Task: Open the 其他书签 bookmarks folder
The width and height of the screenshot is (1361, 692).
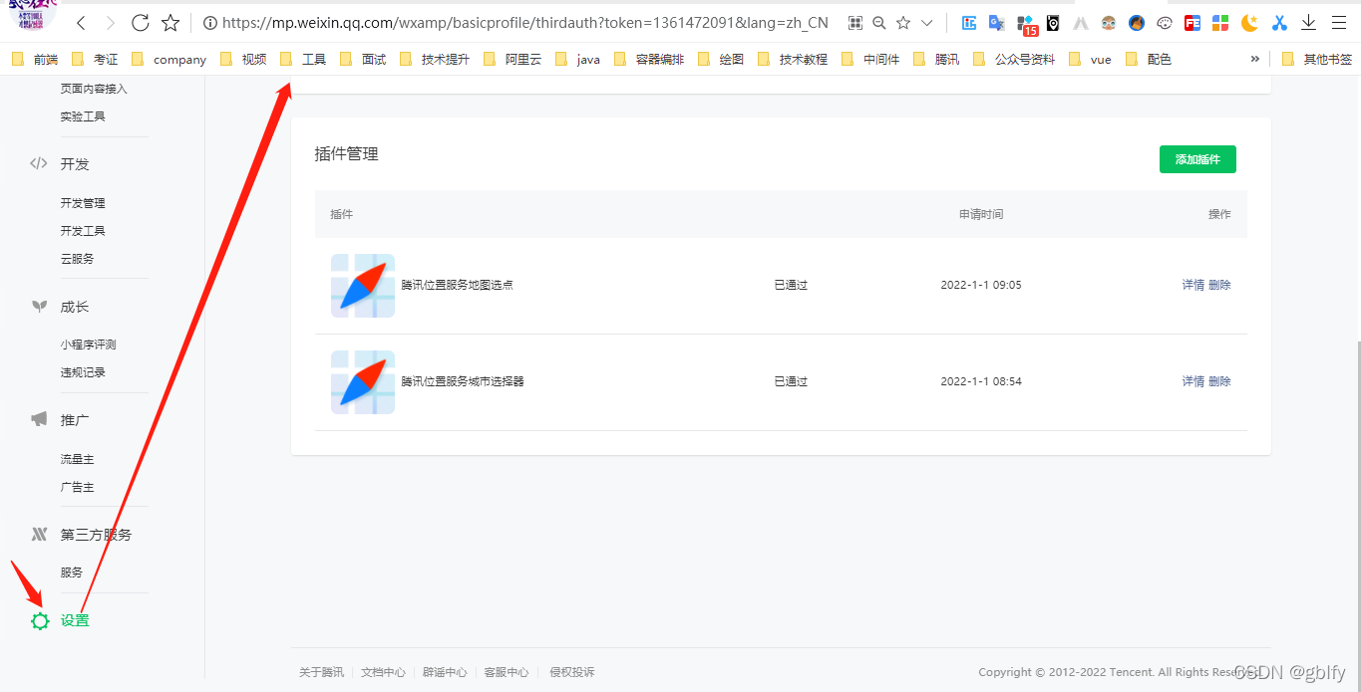Action: tap(1317, 59)
